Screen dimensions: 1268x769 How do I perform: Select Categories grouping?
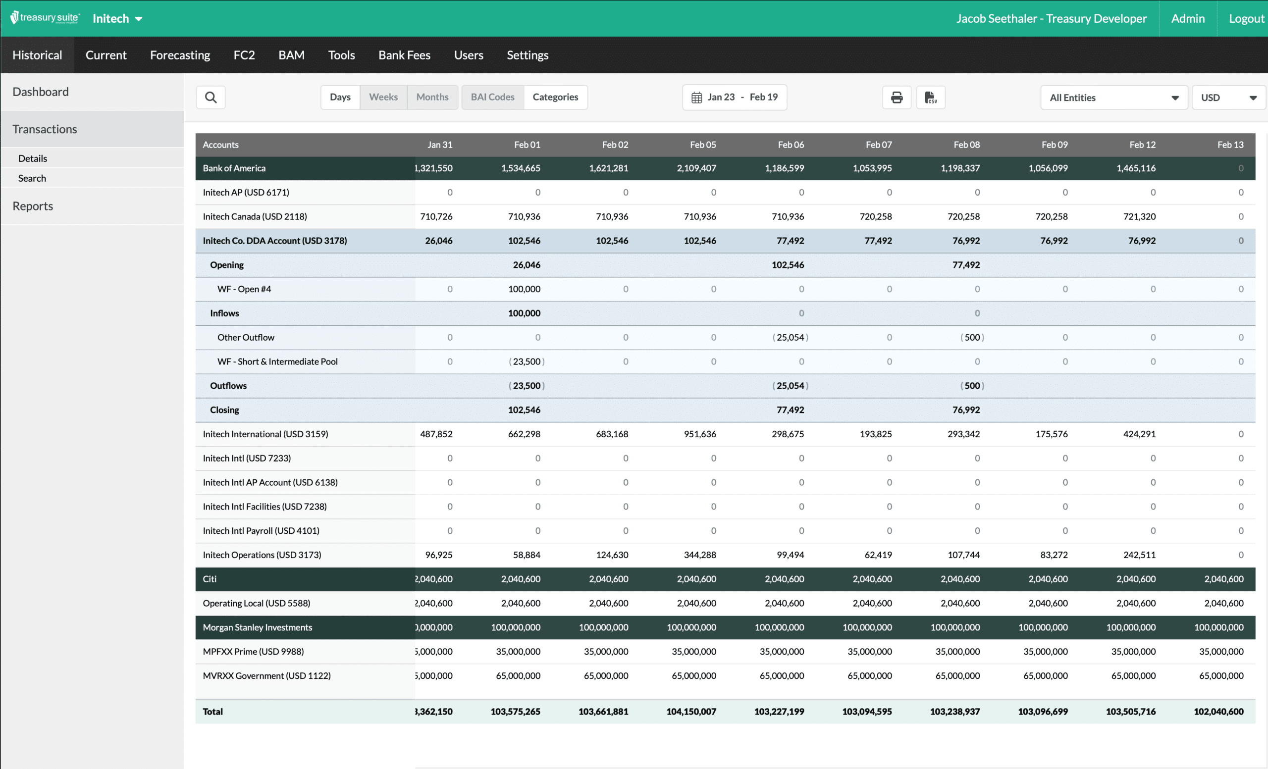(x=555, y=97)
